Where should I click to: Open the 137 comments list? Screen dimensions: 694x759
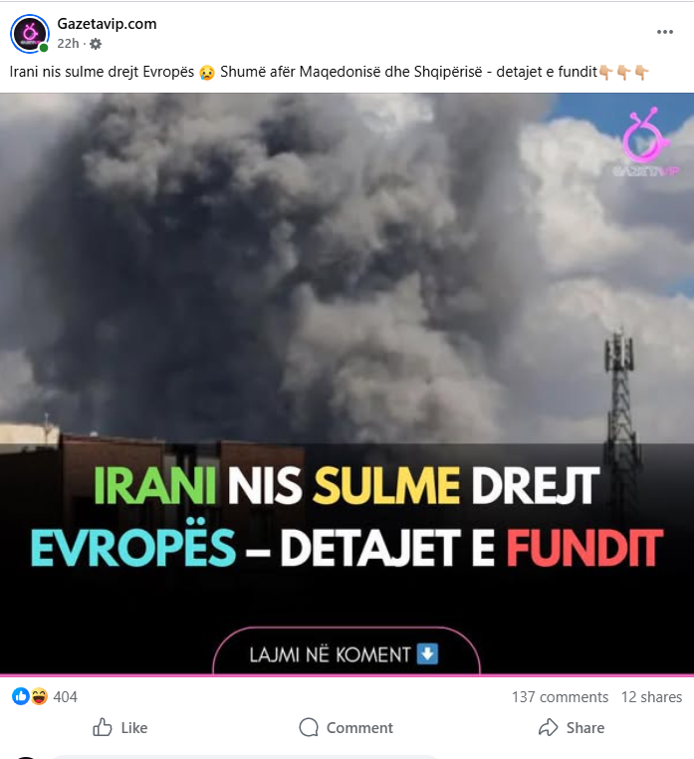pyautogui.click(x=560, y=697)
